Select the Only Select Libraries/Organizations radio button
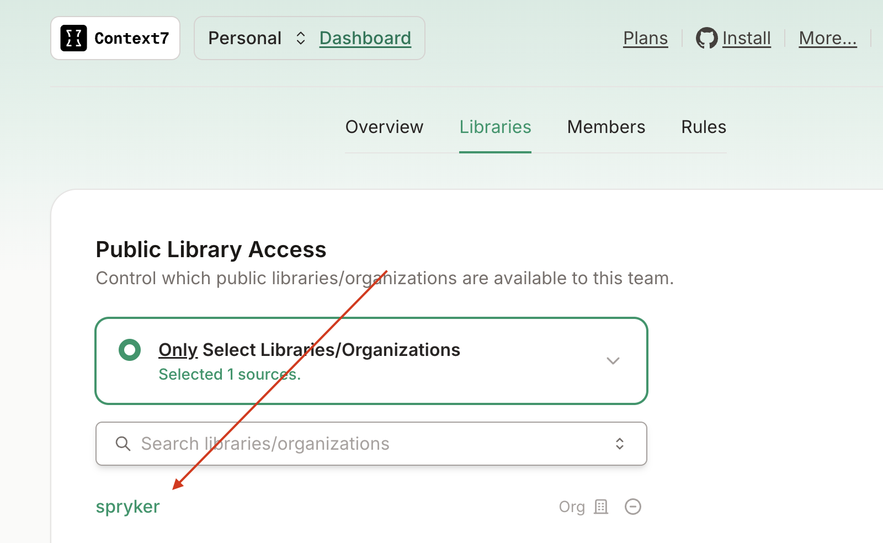Image resolution: width=883 pixels, height=543 pixels. [129, 349]
